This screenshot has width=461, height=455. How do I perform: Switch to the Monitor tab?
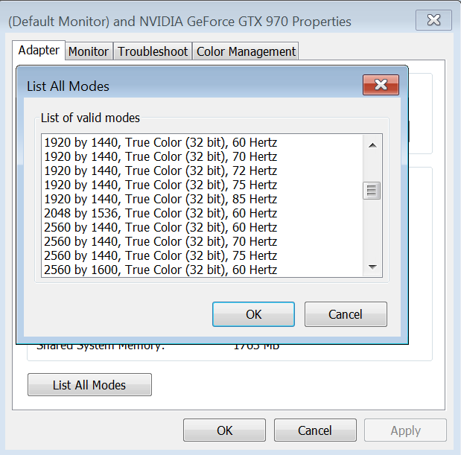[x=89, y=51]
